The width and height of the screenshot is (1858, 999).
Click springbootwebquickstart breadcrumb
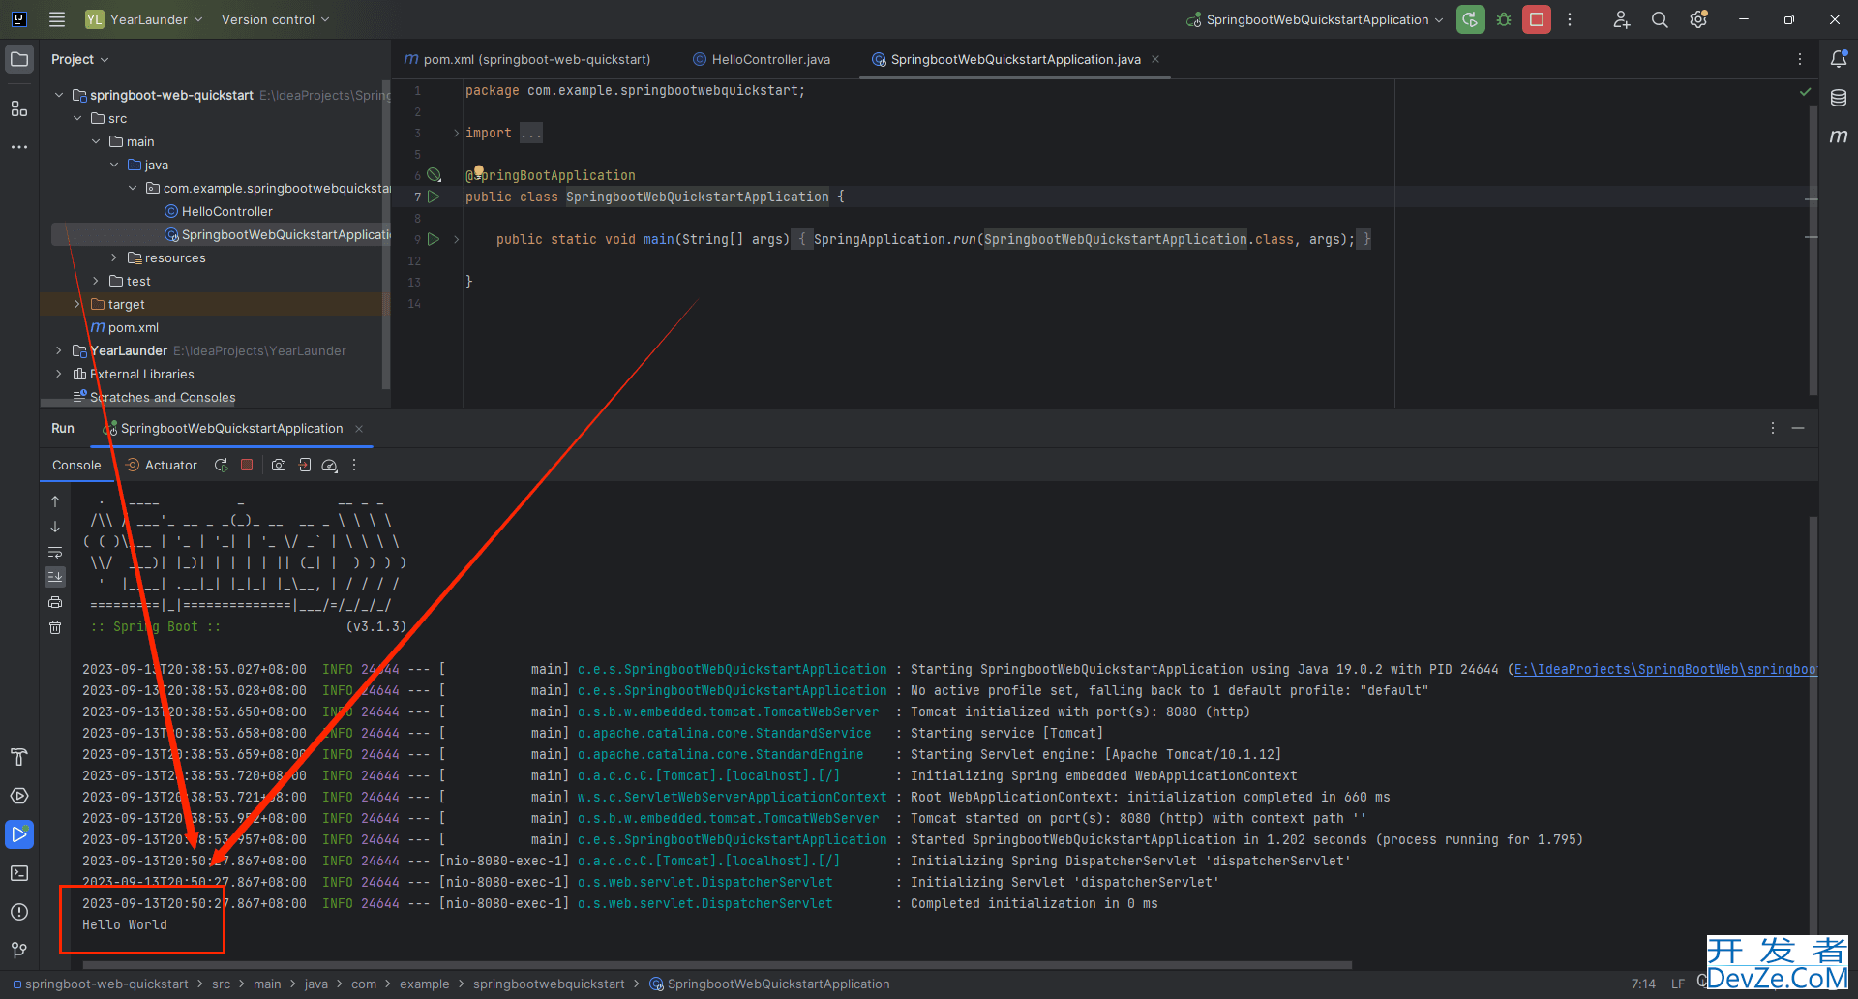pyautogui.click(x=549, y=984)
